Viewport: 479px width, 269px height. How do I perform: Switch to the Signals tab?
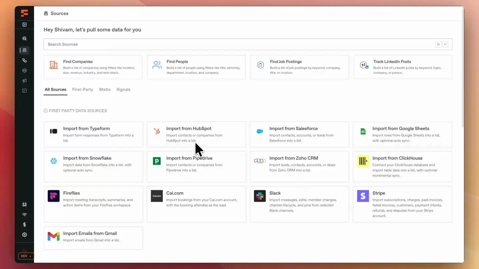click(x=123, y=90)
